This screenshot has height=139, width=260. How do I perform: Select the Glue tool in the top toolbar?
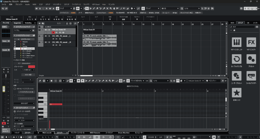tap(104, 8)
